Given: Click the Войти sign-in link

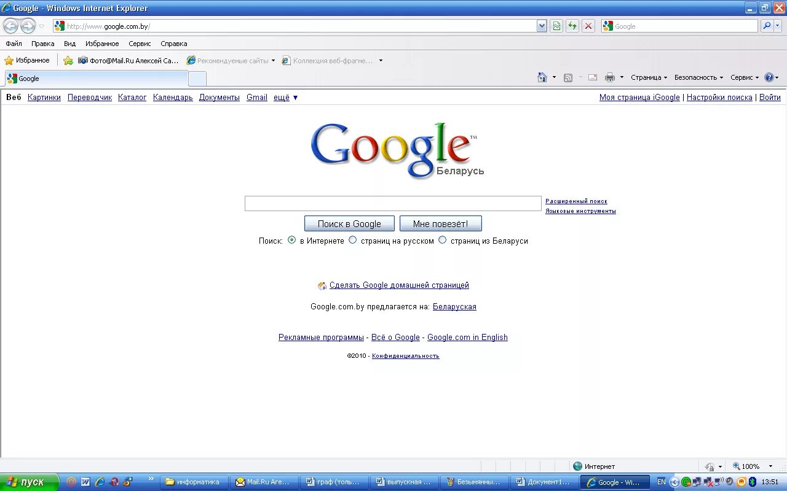Looking at the screenshot, I should pos(770,97).
